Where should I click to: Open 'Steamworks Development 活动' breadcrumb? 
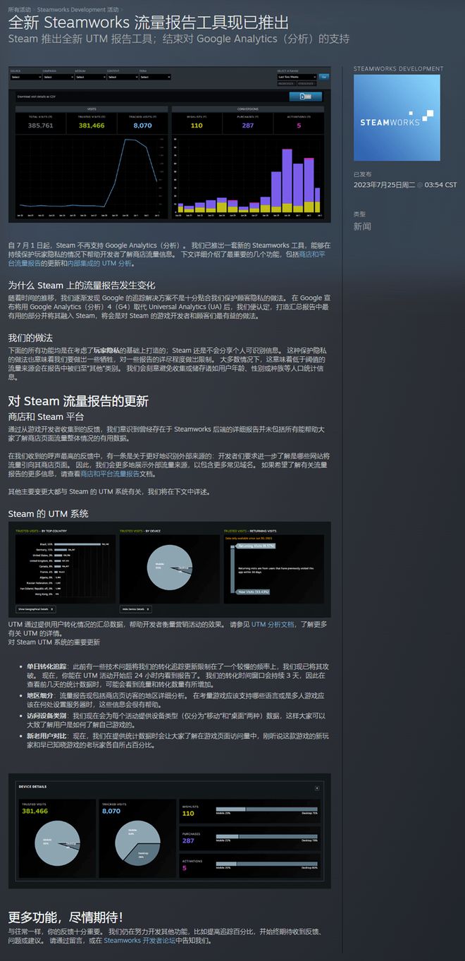[x=77, y=9]
